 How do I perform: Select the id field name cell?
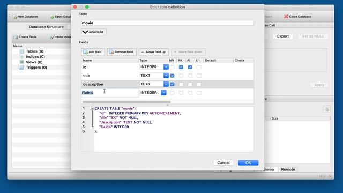click(x=110, y=67)
